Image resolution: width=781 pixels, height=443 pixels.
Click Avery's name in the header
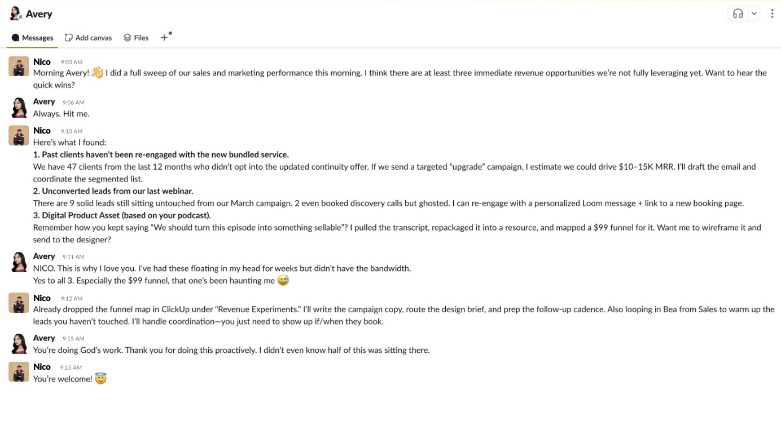(x=39, y=14)
